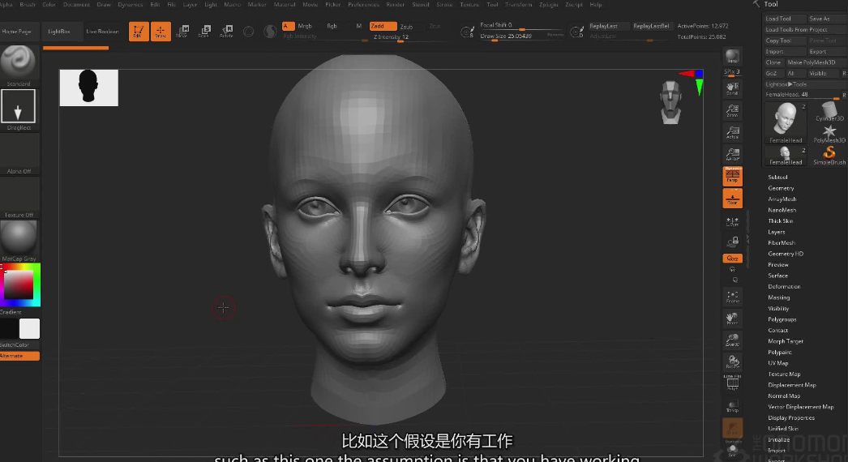Click the Home Page button
The width and height of the screenshot is (848, 462).
[x=17, y=32]
